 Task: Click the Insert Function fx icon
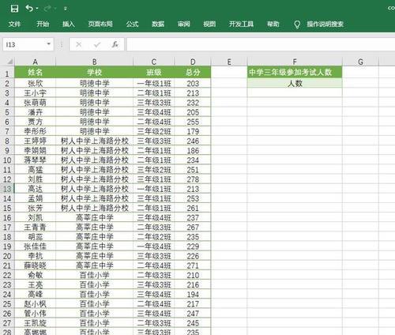pyautogui.click(x=115, y=44)
